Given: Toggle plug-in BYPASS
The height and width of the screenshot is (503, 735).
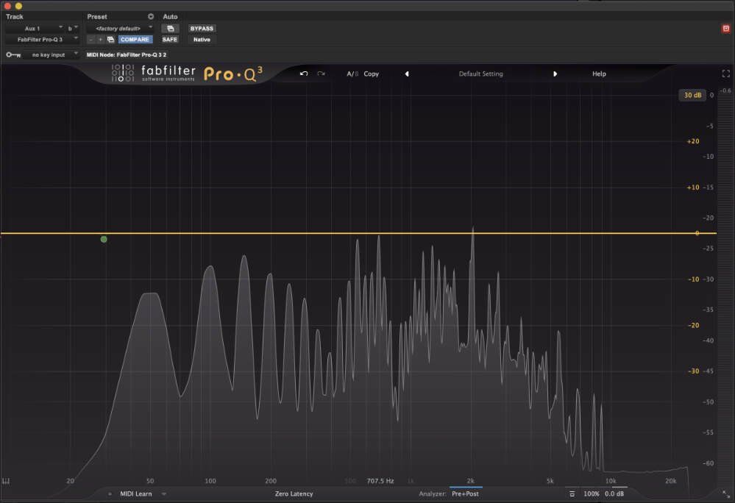Looking at the screenshot, I should tap(202, 29).
